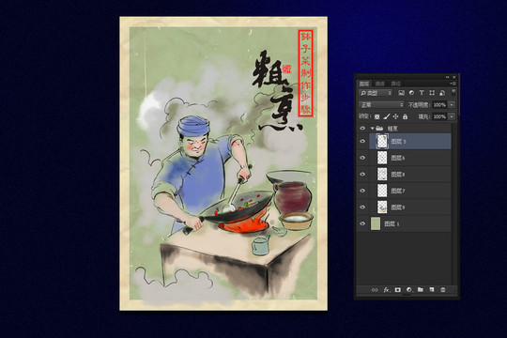This screenshot has height=338, width=507.
Task: Hide layer 图层 8
Action: point(362,175)
